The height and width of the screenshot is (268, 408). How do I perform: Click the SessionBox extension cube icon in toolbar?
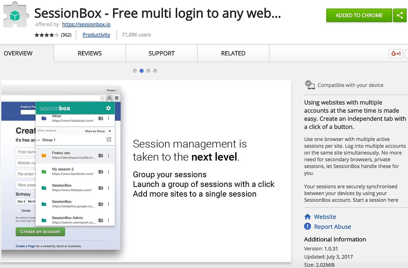click(109, 98)
